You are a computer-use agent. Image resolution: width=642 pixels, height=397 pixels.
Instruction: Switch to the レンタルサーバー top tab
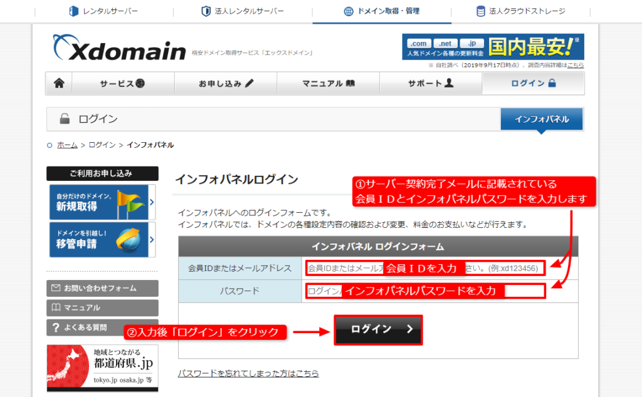103,11
